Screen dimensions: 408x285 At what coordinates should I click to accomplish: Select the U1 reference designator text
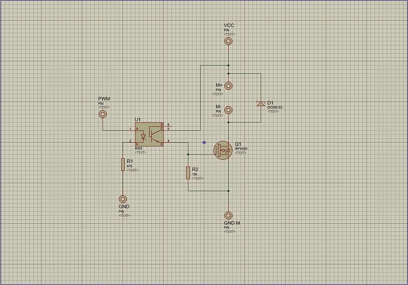coord(137,119)
